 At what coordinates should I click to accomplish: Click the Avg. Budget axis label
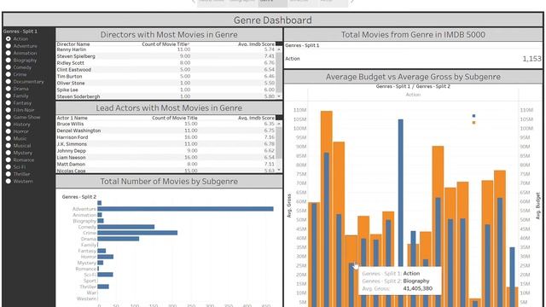point(538,206)
